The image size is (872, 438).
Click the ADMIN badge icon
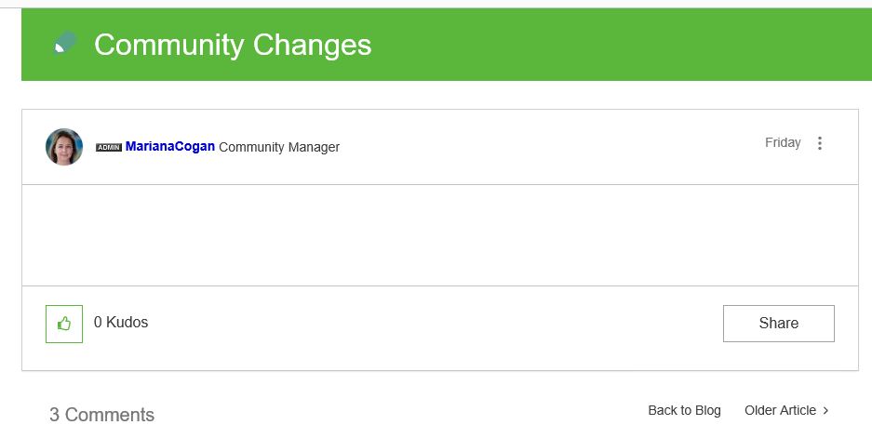click(109, 148)
